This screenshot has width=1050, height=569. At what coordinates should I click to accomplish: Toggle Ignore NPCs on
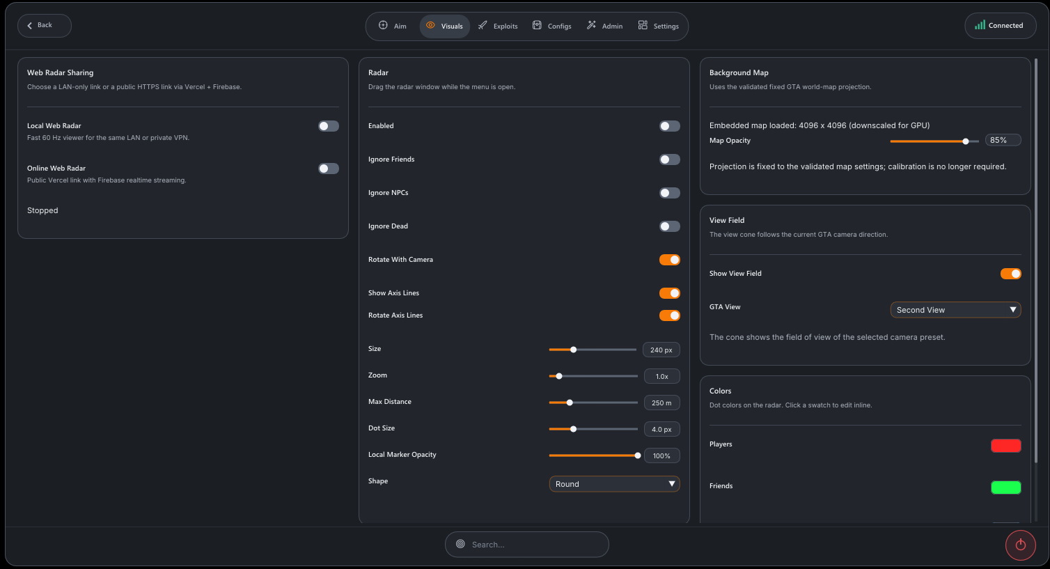coord(670,193)
